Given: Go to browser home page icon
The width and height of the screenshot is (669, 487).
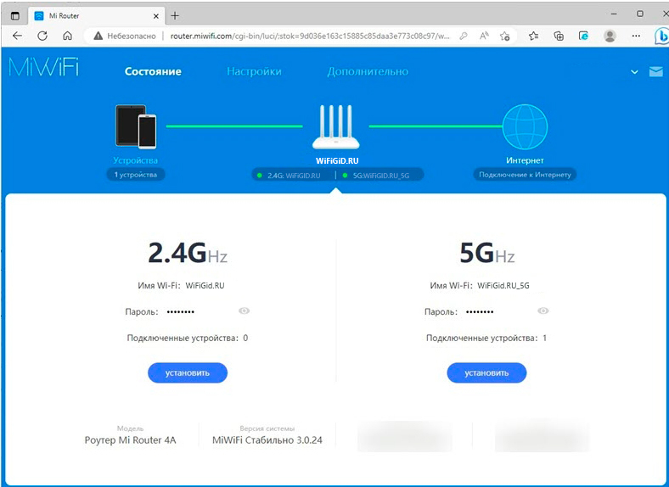Looking at the screenshot, I should [x=67, y=36].
